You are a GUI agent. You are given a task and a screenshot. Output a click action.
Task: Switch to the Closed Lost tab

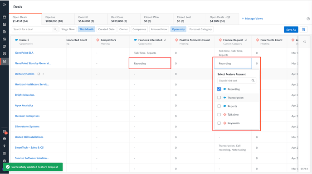pyautogui.click(x=190, y=19)
